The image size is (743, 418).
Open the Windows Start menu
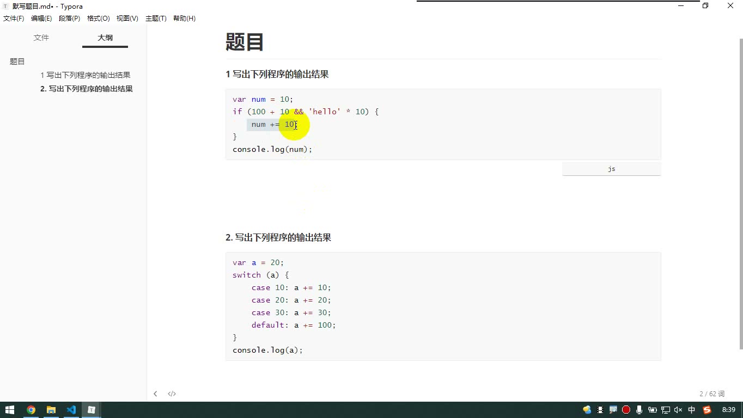click(x=10, y=410)
